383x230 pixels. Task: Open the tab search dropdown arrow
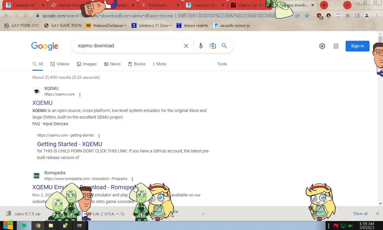click(347, 5)
